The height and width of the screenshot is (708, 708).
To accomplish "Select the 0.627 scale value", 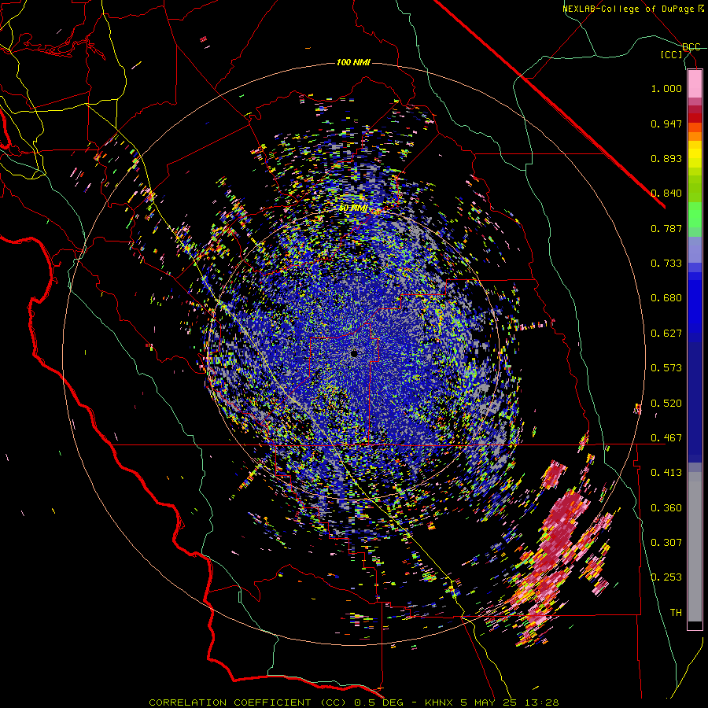I will pos(666,334).
